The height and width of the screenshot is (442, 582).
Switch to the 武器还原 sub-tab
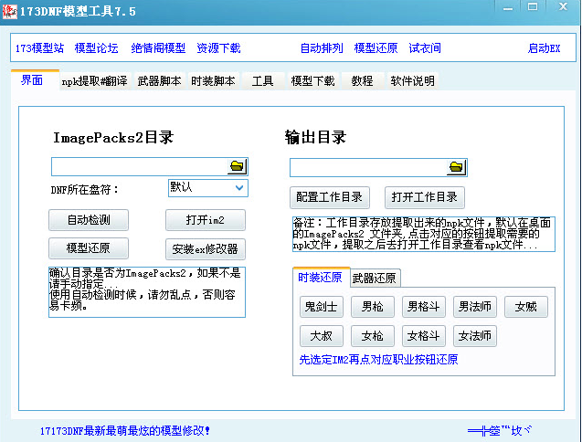pyautogui.click(x=375, y=279)
